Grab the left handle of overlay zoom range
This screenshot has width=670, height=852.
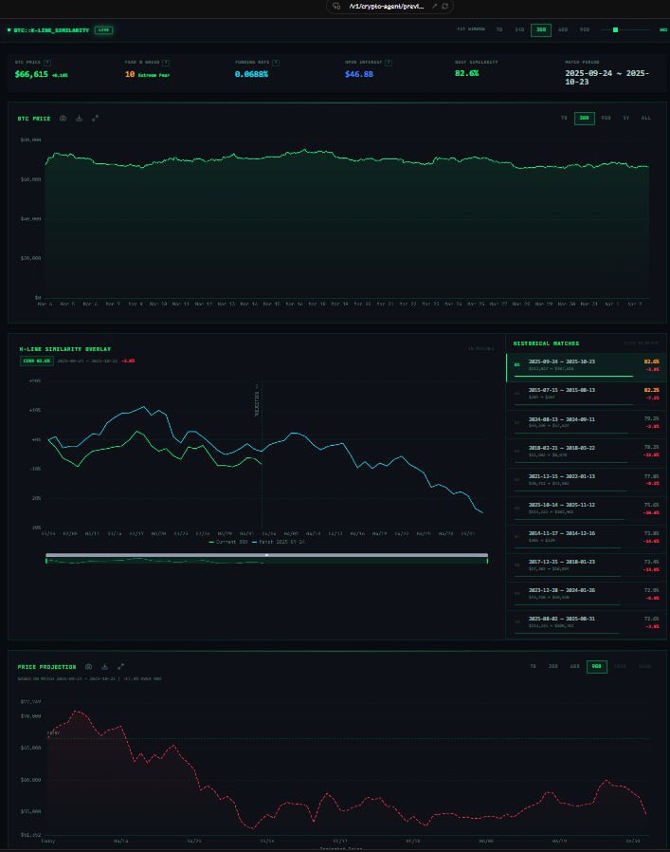coord(46,560)
